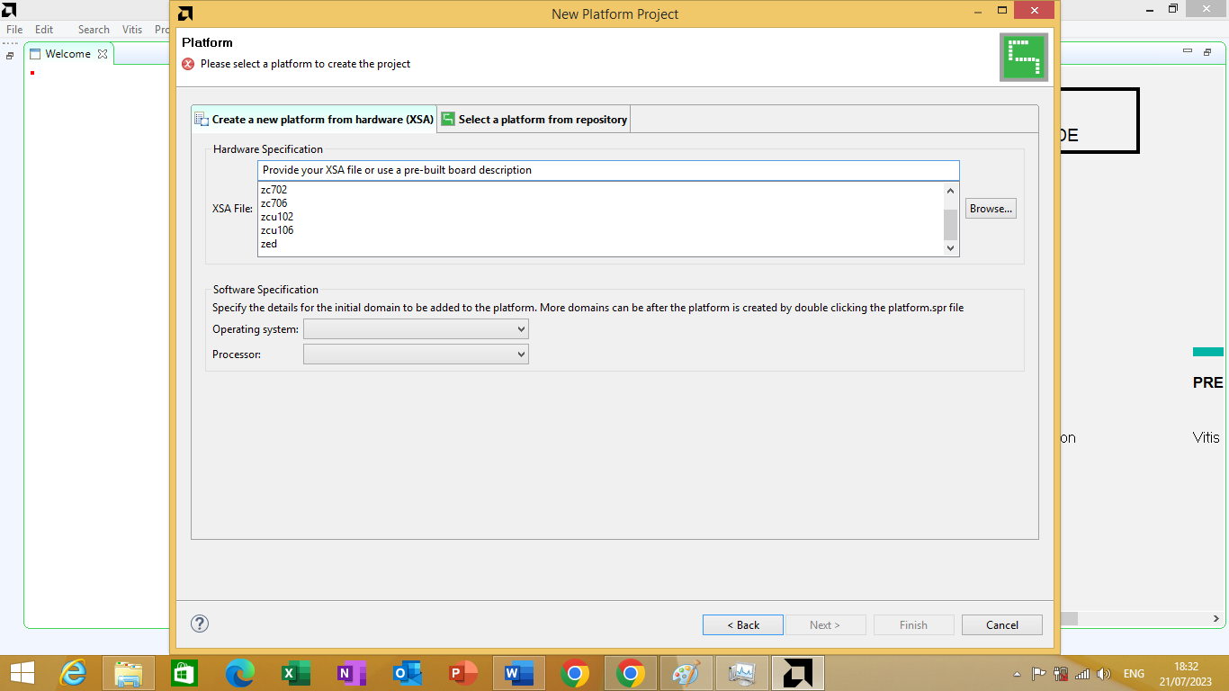Click the ENG input language indicator
1229x691 pixels.
[1134, 674]
